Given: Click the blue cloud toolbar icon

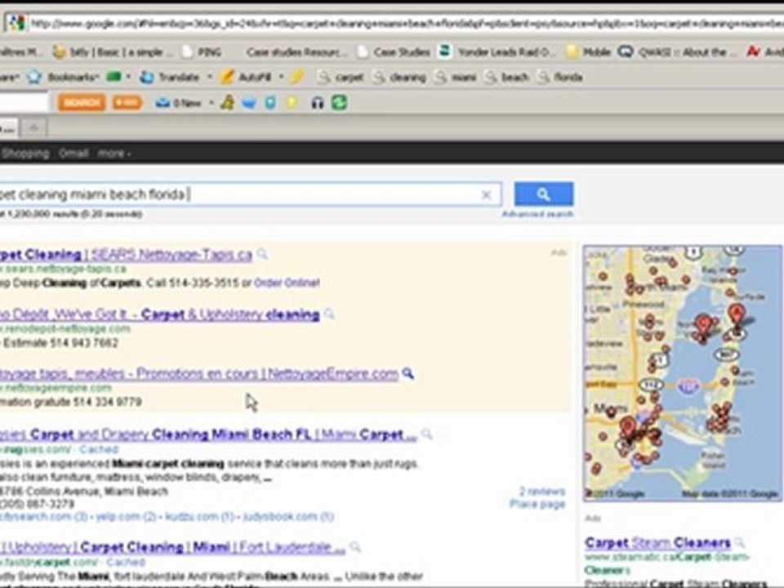Looking at the screenshot, I should pyautogui.click(x=249, y=103).
